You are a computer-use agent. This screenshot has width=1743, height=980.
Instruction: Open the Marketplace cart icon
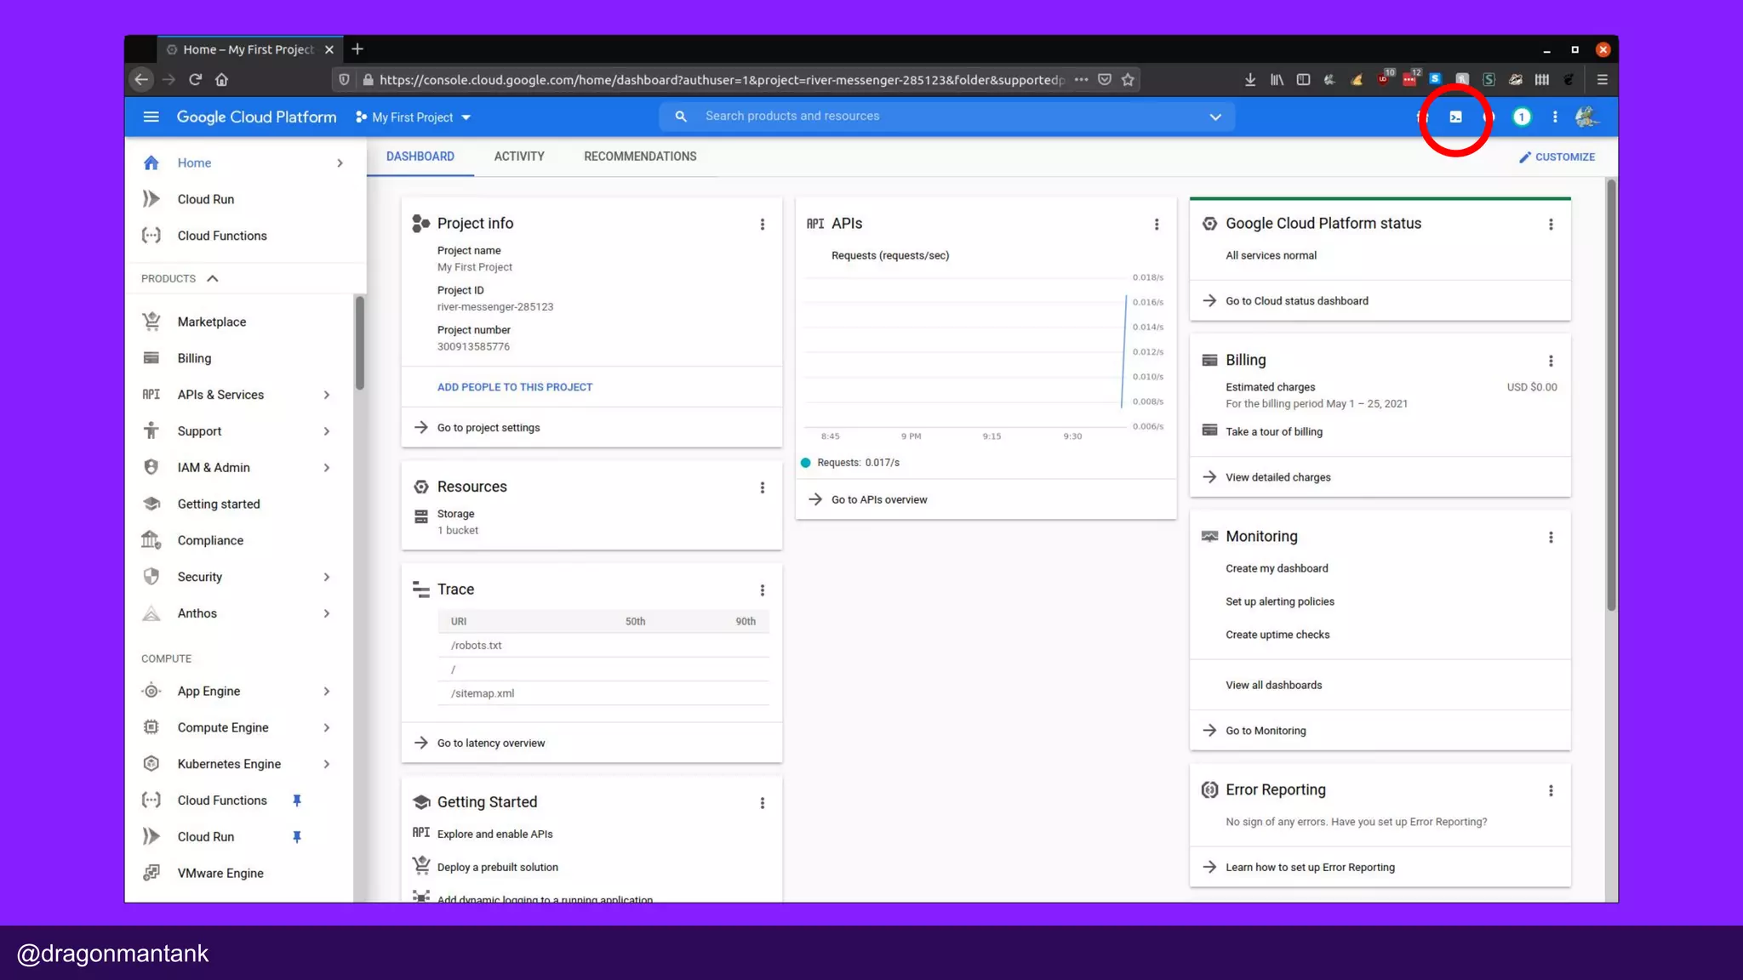coord(151,322)
